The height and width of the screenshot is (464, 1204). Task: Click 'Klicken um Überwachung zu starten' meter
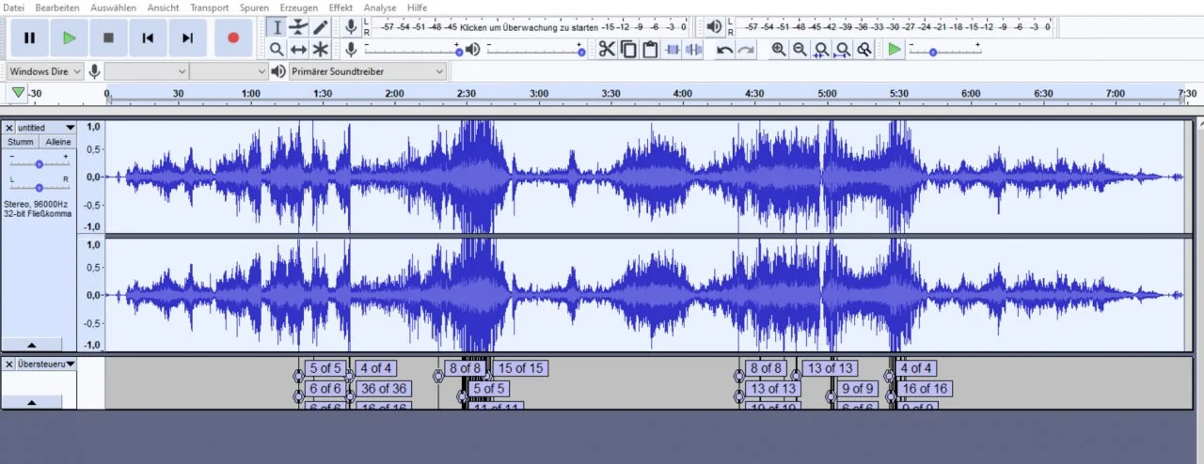coord(531,27)
